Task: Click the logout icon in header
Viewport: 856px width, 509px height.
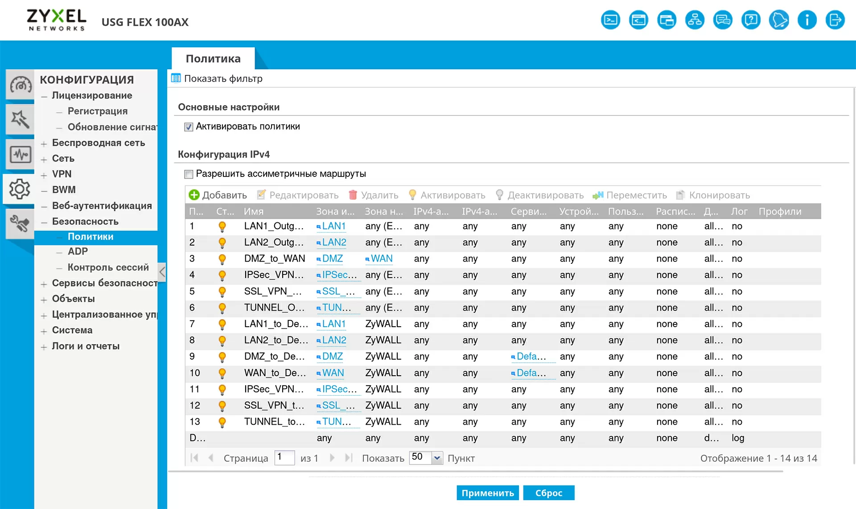Action: 835,20
